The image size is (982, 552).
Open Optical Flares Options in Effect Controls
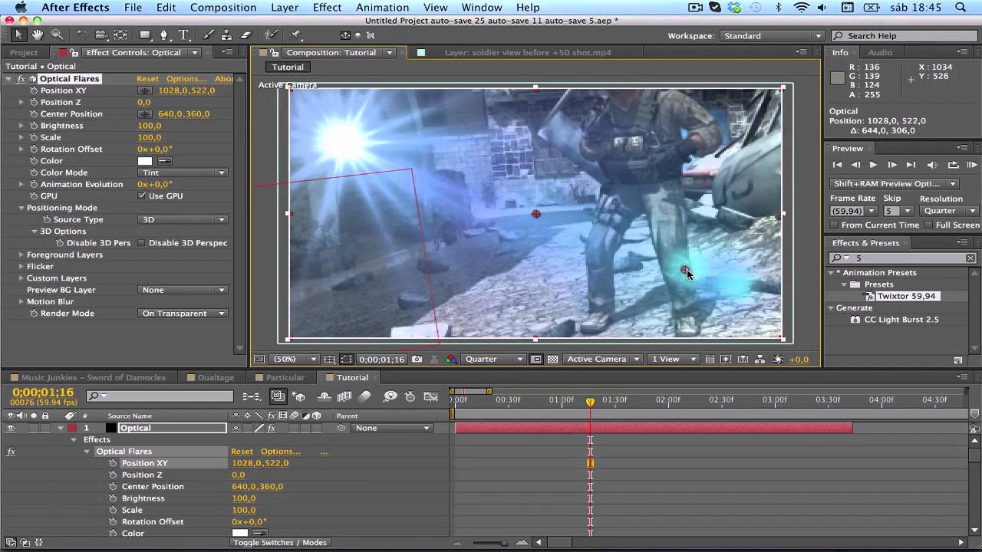(186, 79)
